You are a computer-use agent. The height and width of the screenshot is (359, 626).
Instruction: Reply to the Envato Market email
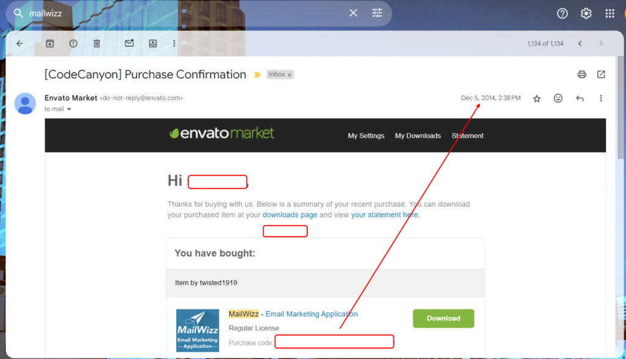(580, 98)
